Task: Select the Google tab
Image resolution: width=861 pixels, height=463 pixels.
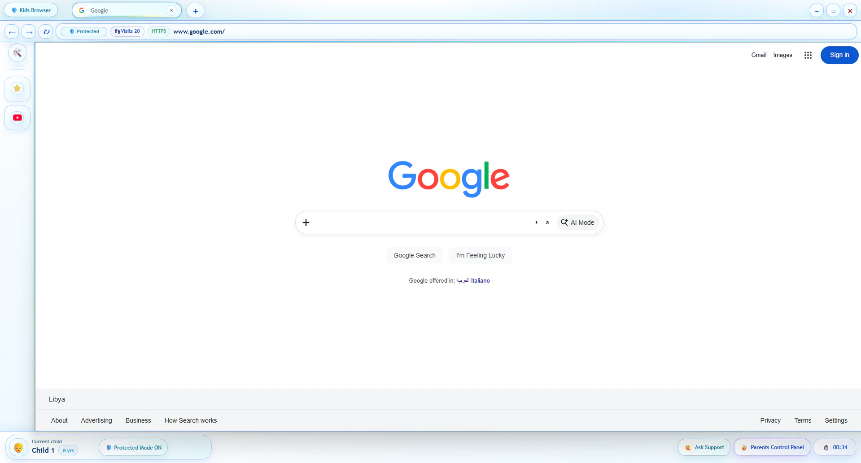Action: pyautogui.click(x=127, y=10)
